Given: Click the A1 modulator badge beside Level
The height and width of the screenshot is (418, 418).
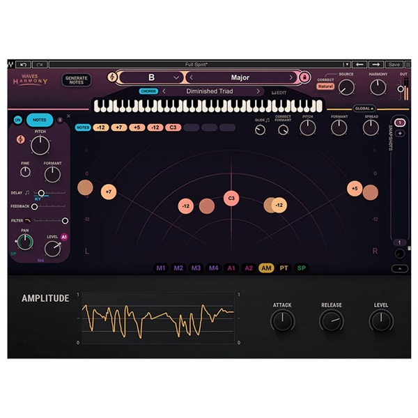Looking at the screenshot, I should click(64, 237).
